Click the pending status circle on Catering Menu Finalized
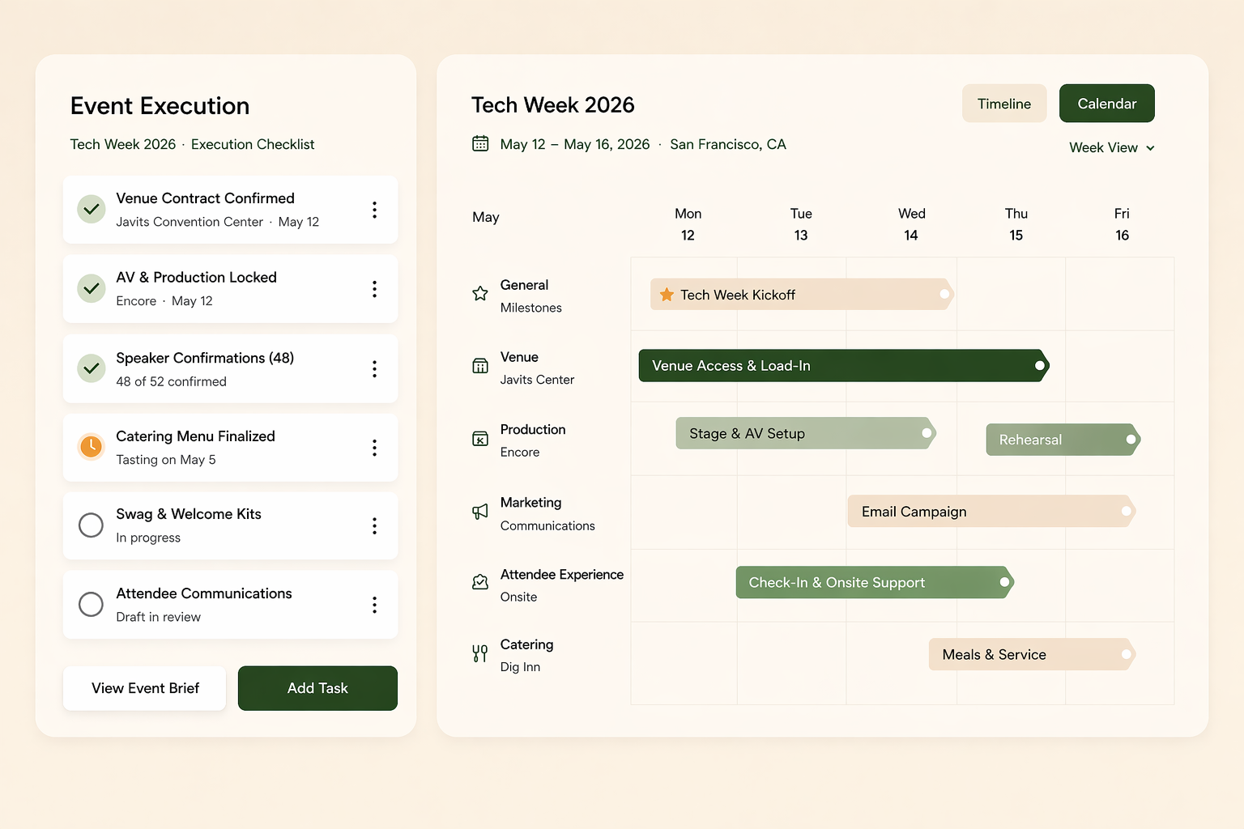Viewport: 1244px width, 829px height. (x=91, y=446)
